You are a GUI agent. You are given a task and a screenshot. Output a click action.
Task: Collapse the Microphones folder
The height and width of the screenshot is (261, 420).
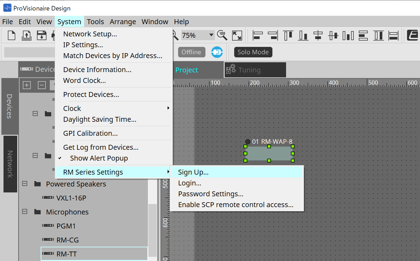coord(25,212)
